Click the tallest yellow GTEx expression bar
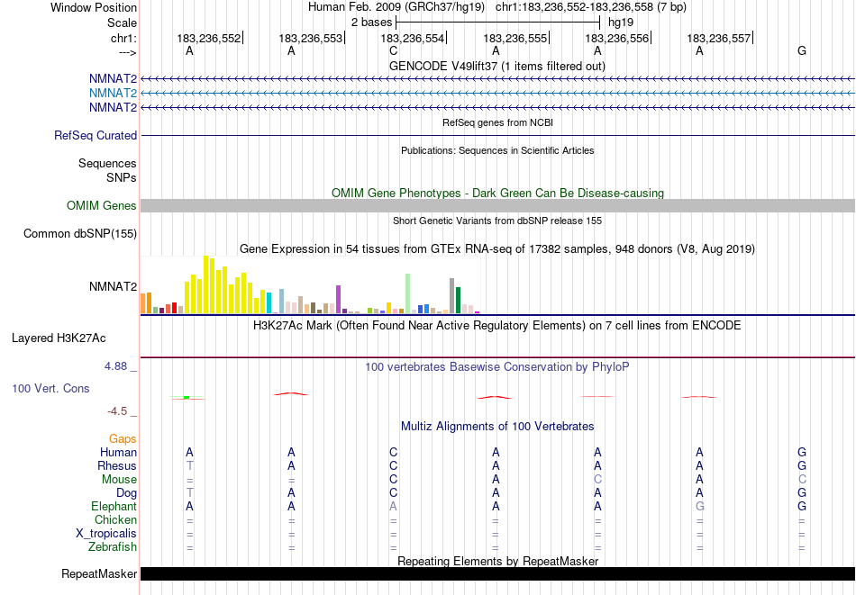The width and height of the screenshot is (856, 595). click(x=206, y=284)
